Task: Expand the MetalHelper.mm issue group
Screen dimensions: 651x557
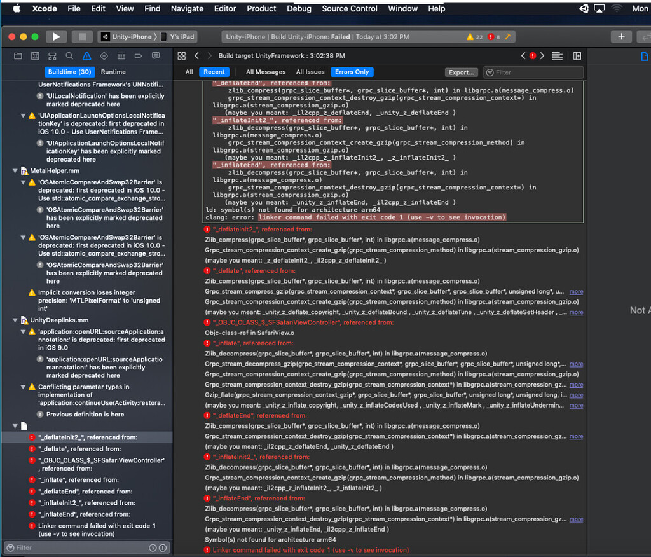Action: coord(15,170)
